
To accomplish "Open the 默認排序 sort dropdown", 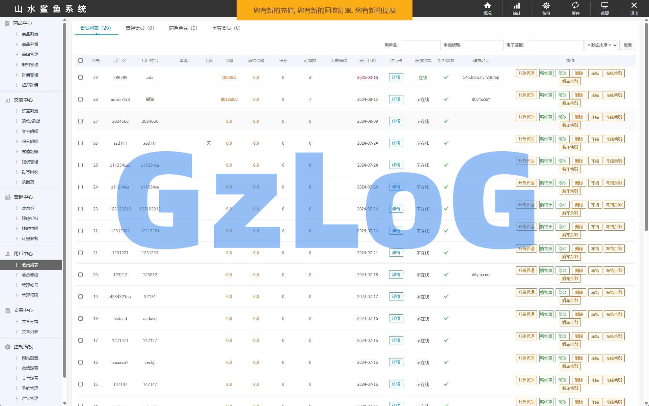I will (601, 45).
